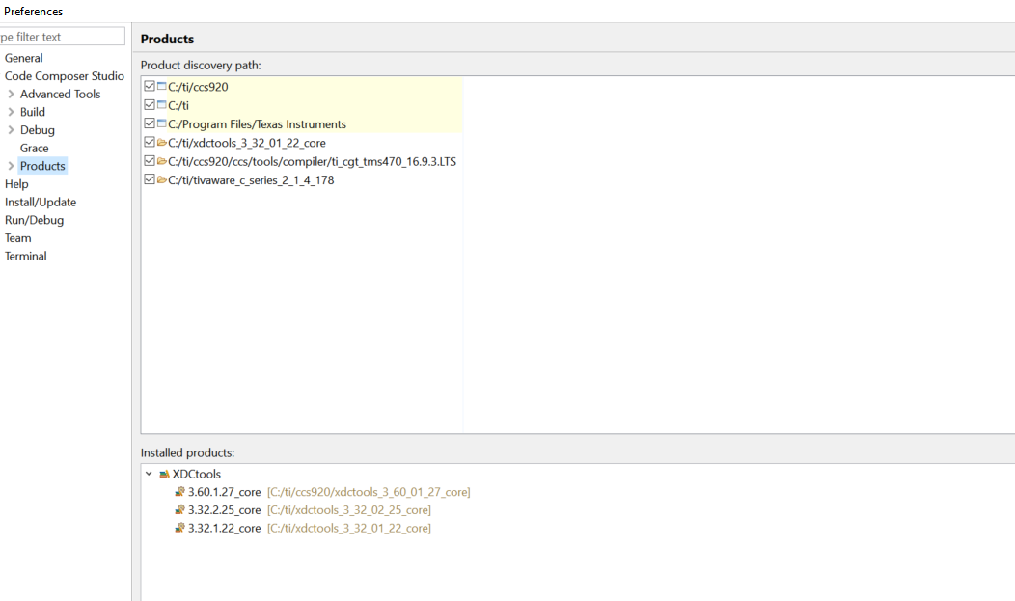Viewport: 1015px width, 601px height.
Task: Disable the ti_cgt_tms470_16.9.3.LTS compiler path
Action: pyautogui.click(x=149, y=161)
